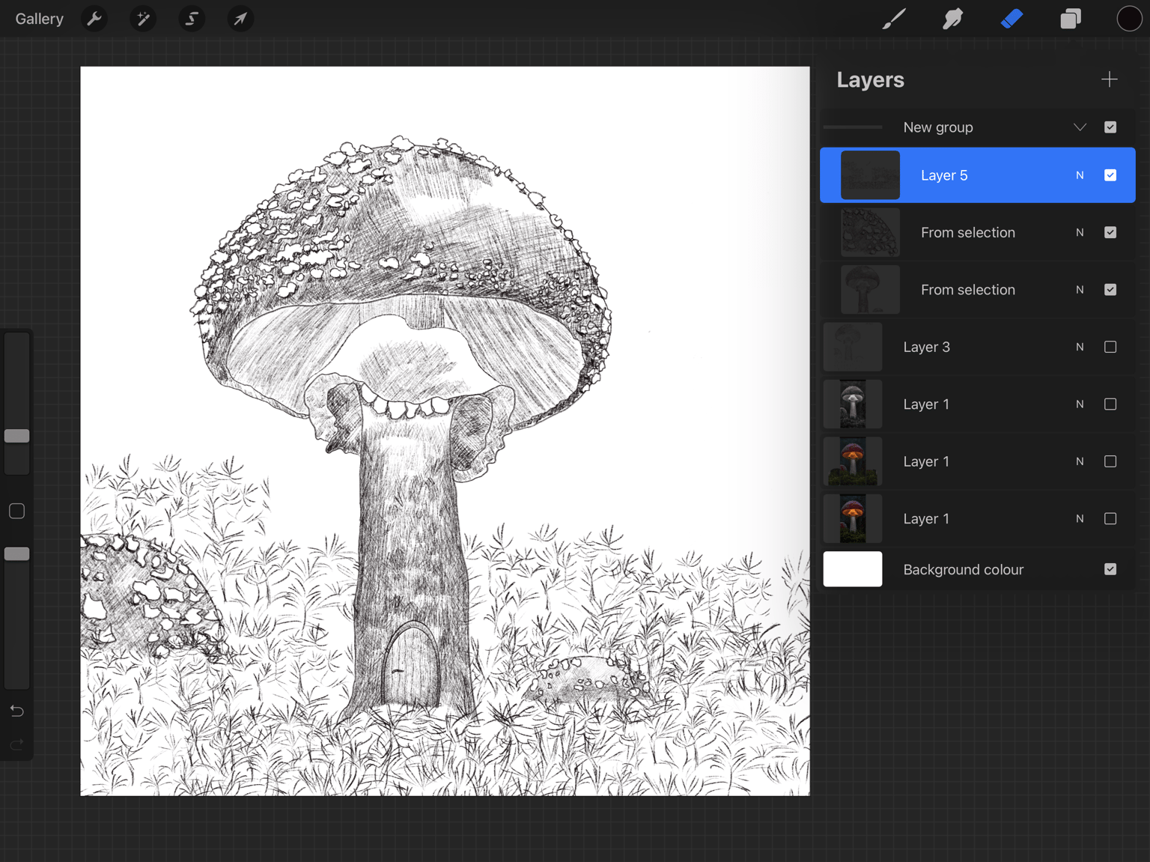1150x862 pixels.
Task: Tap the Background colour white swatch
Action: tap(853, 569)
